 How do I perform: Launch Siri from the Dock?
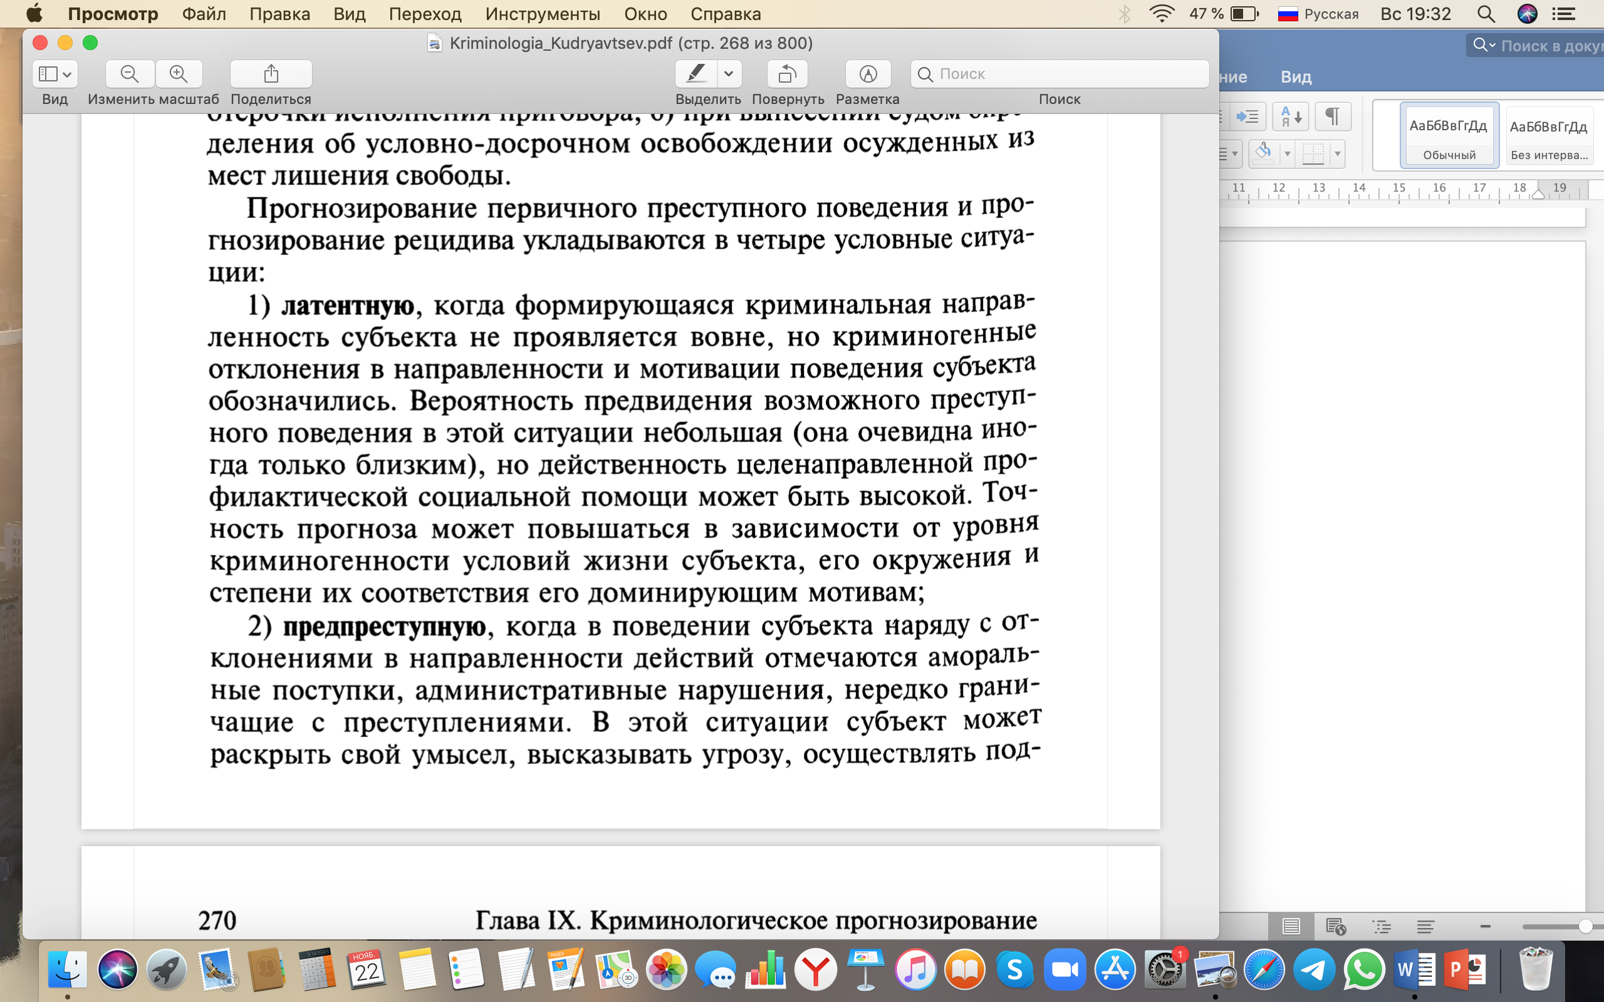click(117, 970)
